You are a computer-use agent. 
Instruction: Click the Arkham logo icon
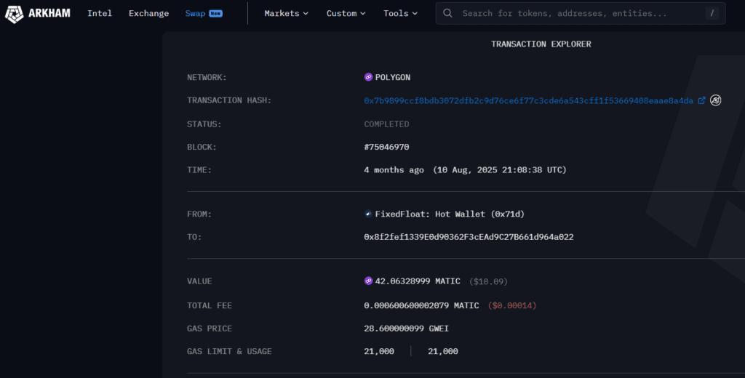pos(14,14)
